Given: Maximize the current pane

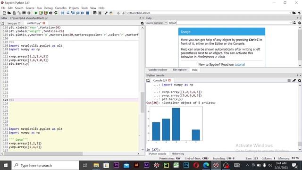Looking at the screenshot, I should 94,13.
